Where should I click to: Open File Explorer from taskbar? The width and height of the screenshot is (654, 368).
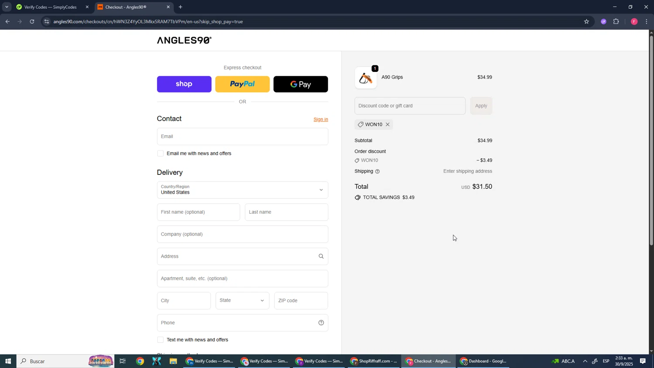(x=173, y=361)
